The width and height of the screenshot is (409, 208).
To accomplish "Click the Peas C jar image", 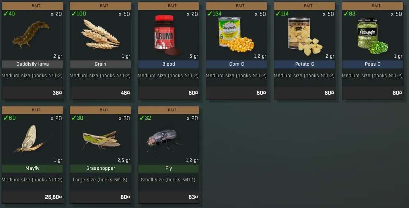I will pyautogui.click(x=372, y=36).
